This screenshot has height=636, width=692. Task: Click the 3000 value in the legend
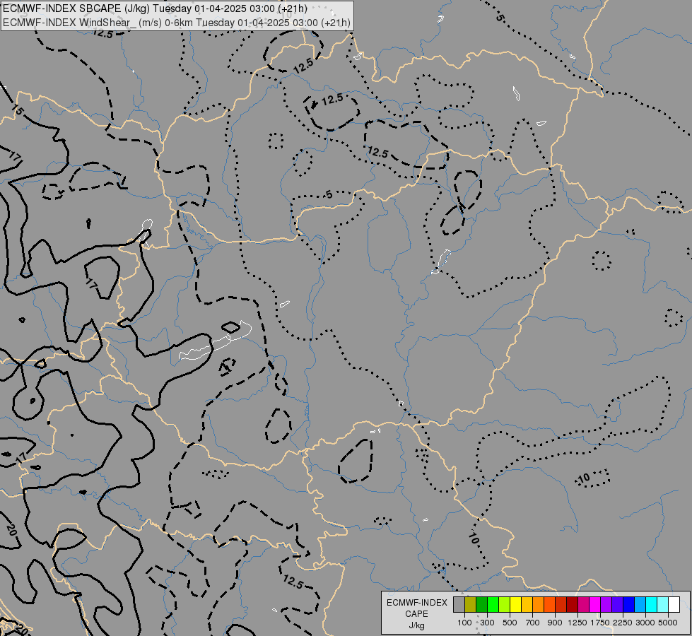645,623
